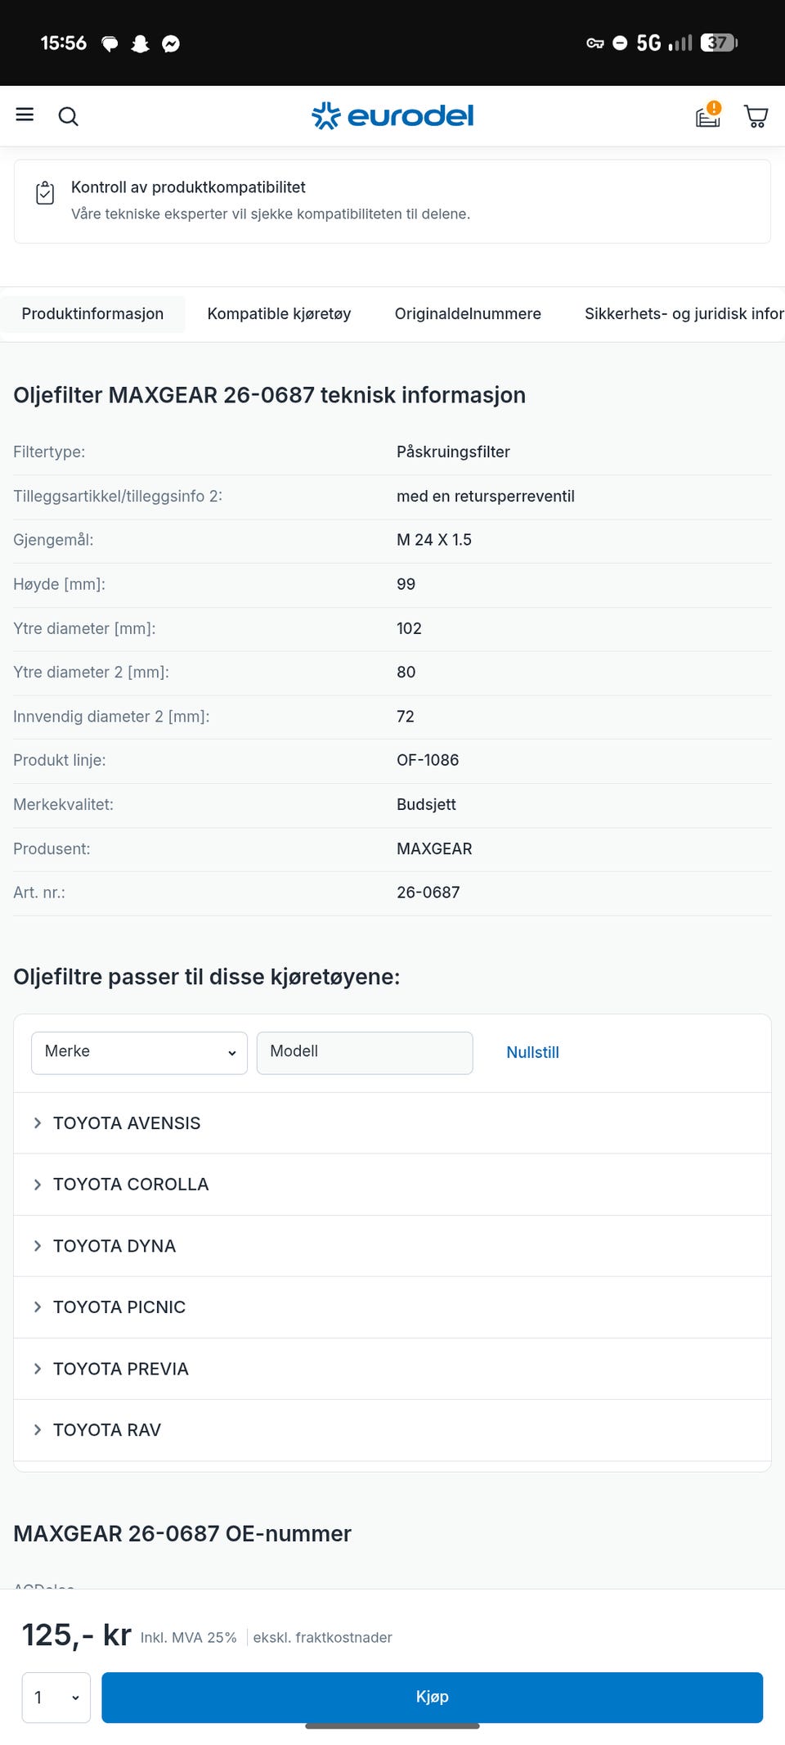Image resolution: width=785 pixels, height=1745 pixels.
Task: Tap the eurodel logo
Action: click(392, 115)
